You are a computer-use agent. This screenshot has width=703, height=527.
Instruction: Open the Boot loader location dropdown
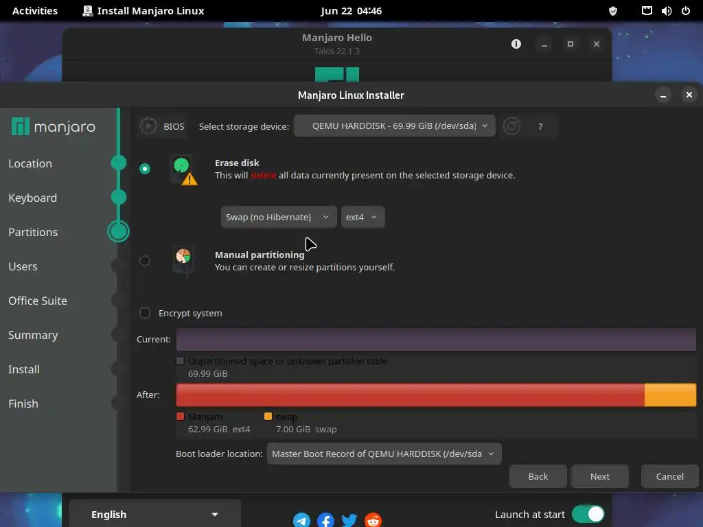384,454
